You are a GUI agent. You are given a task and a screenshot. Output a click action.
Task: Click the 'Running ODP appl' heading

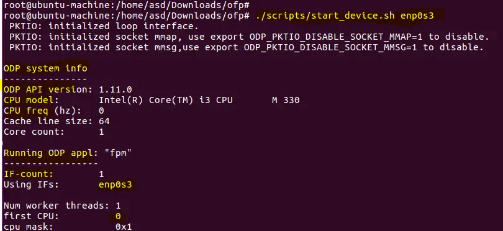pyautogui.click(x=48, y=153)
